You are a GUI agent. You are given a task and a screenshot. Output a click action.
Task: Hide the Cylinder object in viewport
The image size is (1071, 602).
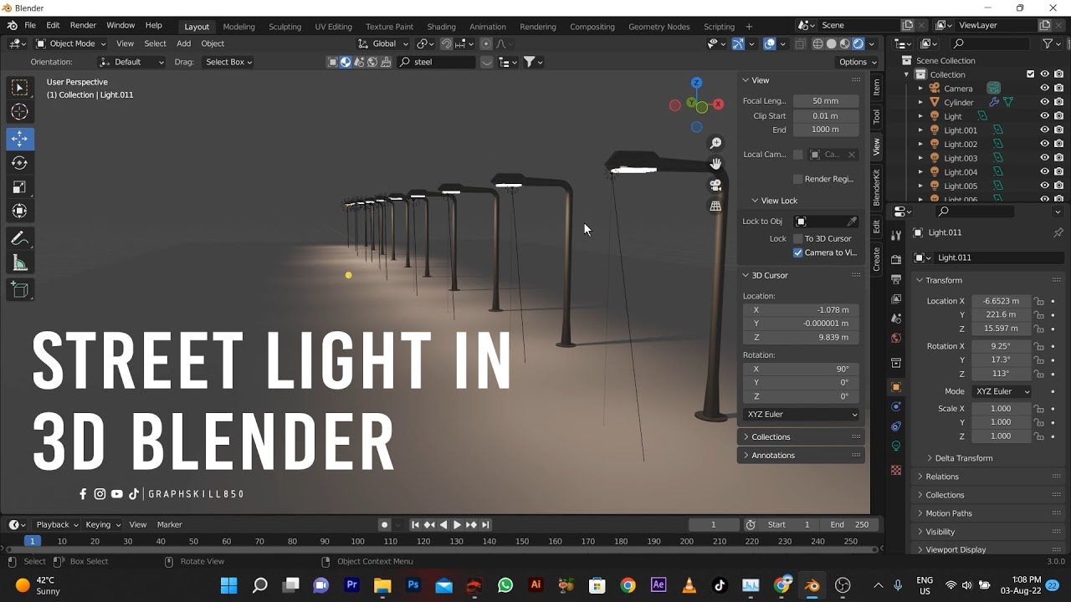tap(1044, 102)
